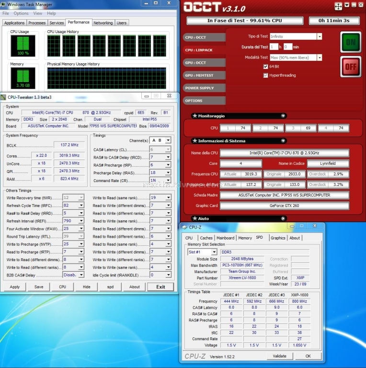
Task: Collapse the Informazioni di Sistema section arrow
Action: point(283,140)
